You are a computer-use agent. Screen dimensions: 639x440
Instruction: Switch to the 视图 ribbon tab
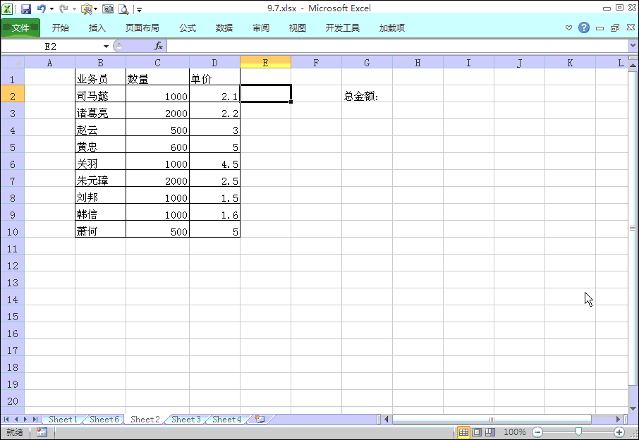[298, 28]
